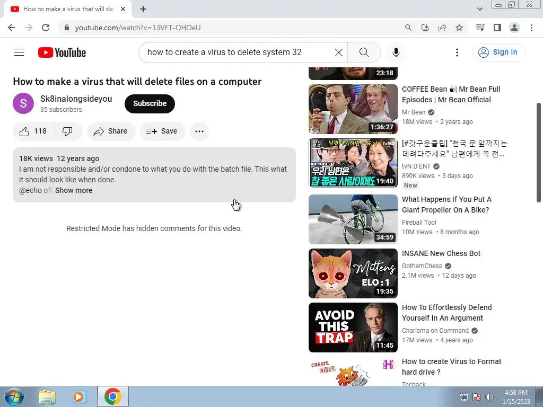
Task: Open INSANE New Chess Bot thumbnail
Action: coord(353,273)
